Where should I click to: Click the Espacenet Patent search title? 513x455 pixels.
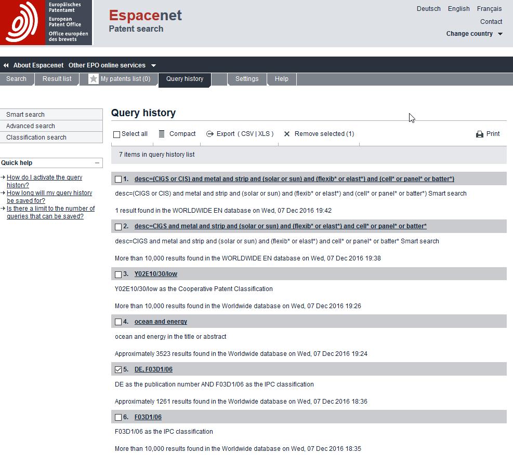145,21
